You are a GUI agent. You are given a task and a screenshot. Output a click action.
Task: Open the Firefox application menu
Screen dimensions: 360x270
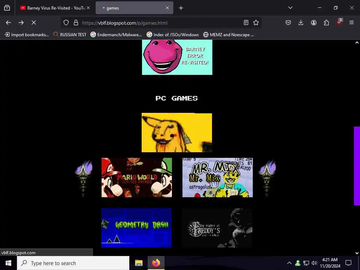(x=352, y=22)
